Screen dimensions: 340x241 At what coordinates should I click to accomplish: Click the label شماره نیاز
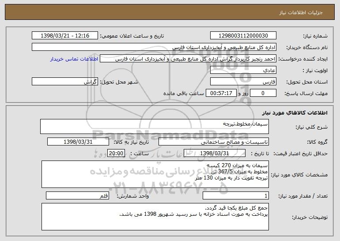click(315, 36)
